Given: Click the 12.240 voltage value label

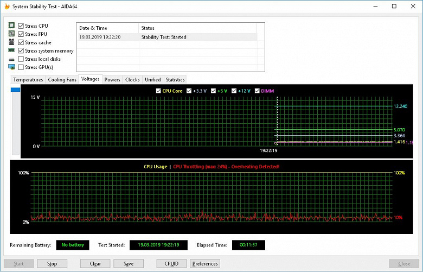Looking at the screenshot, I should coord(400,106).
